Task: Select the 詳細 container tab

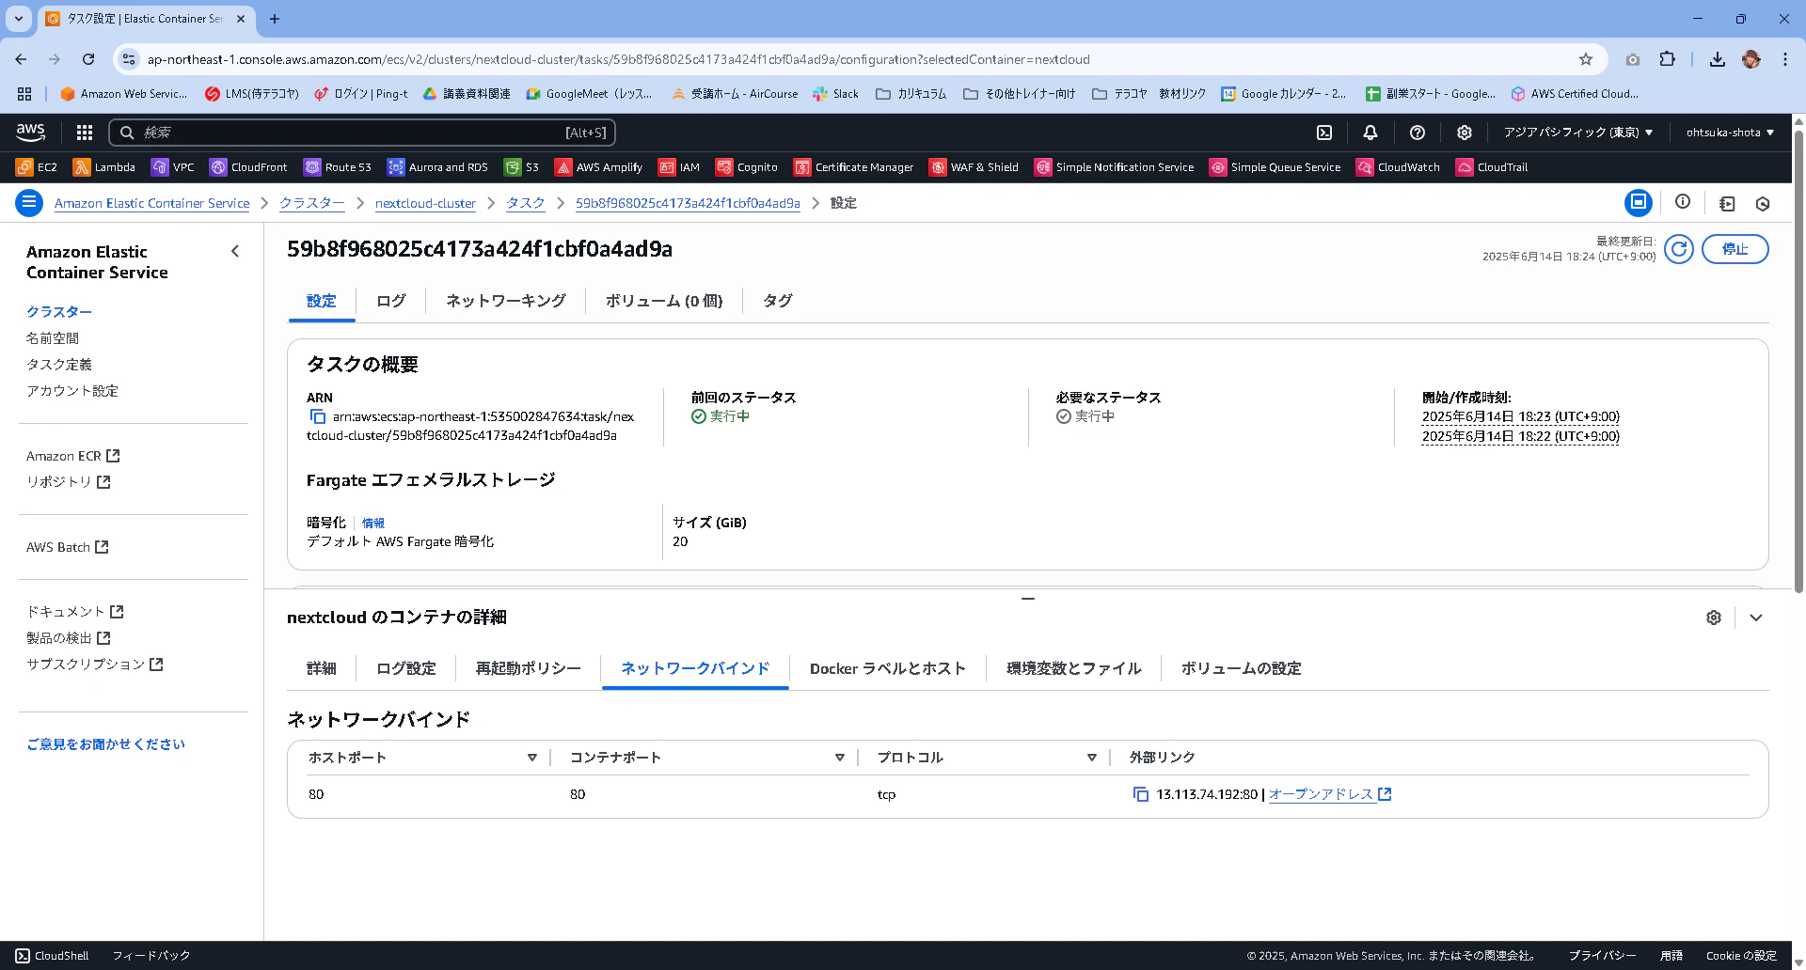Action: tap(322, 668)
